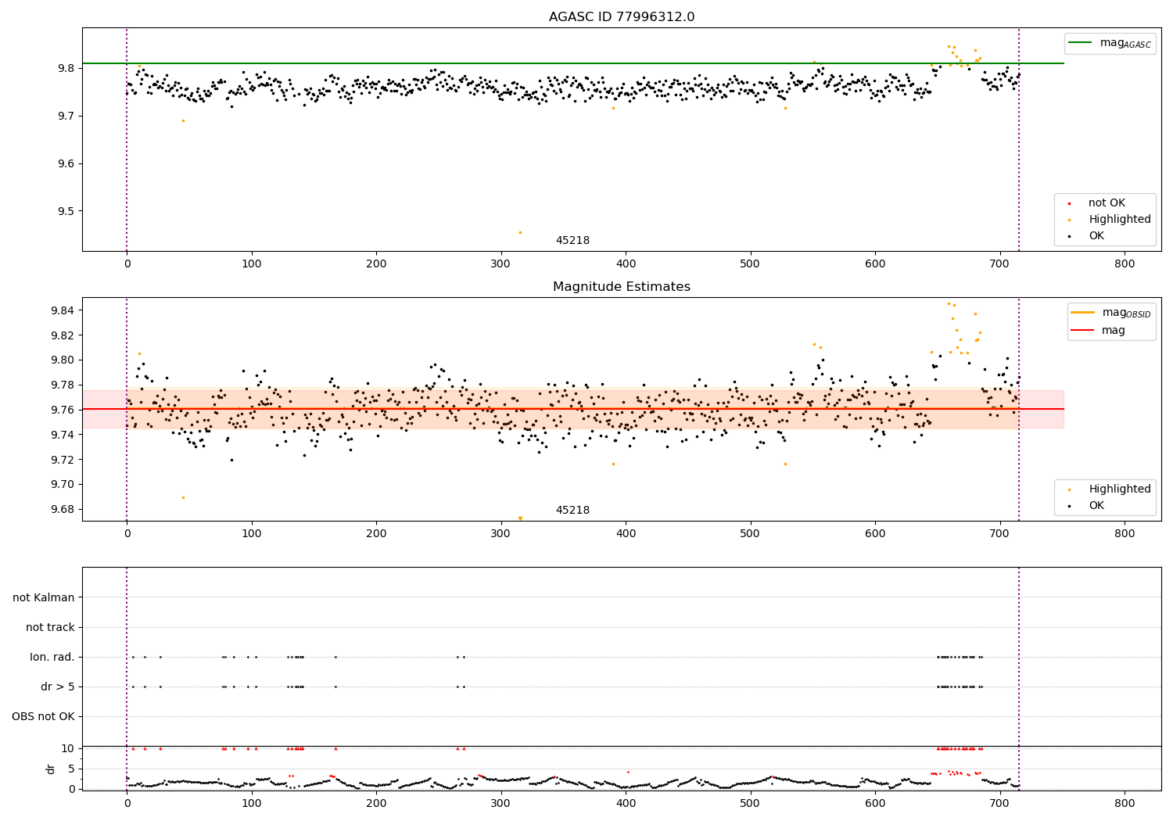The width and height of the screenshot is (1173, 821).
Task: Click the 9.76 y-tick in Magnitude Estimates plot
Action: pos(63,410)
